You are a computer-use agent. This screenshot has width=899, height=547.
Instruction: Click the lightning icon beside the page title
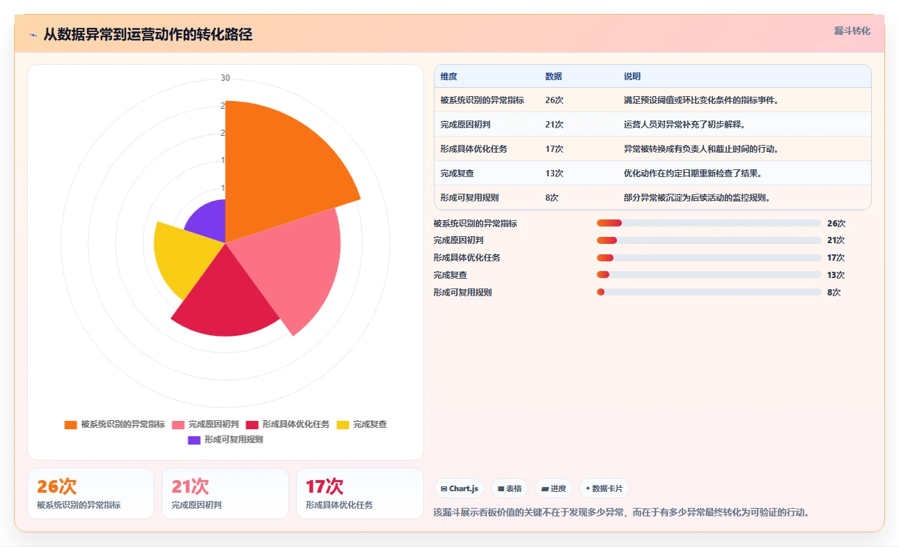pyautogui.click(x=33, y=34)
